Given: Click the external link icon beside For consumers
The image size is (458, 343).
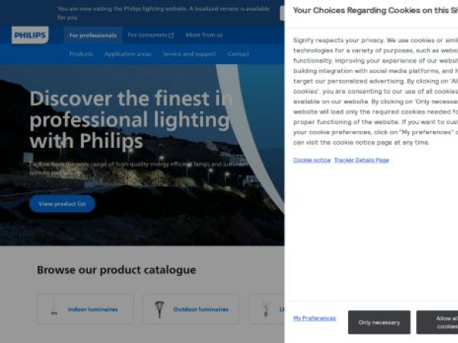Looking at the screenshot, I should pyautogui.click(x=171, y=35).
